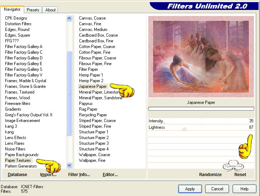Select the Lens Effects category
Image resolution: width=260 pixels, height=196 pixels.
click(15, 137)
